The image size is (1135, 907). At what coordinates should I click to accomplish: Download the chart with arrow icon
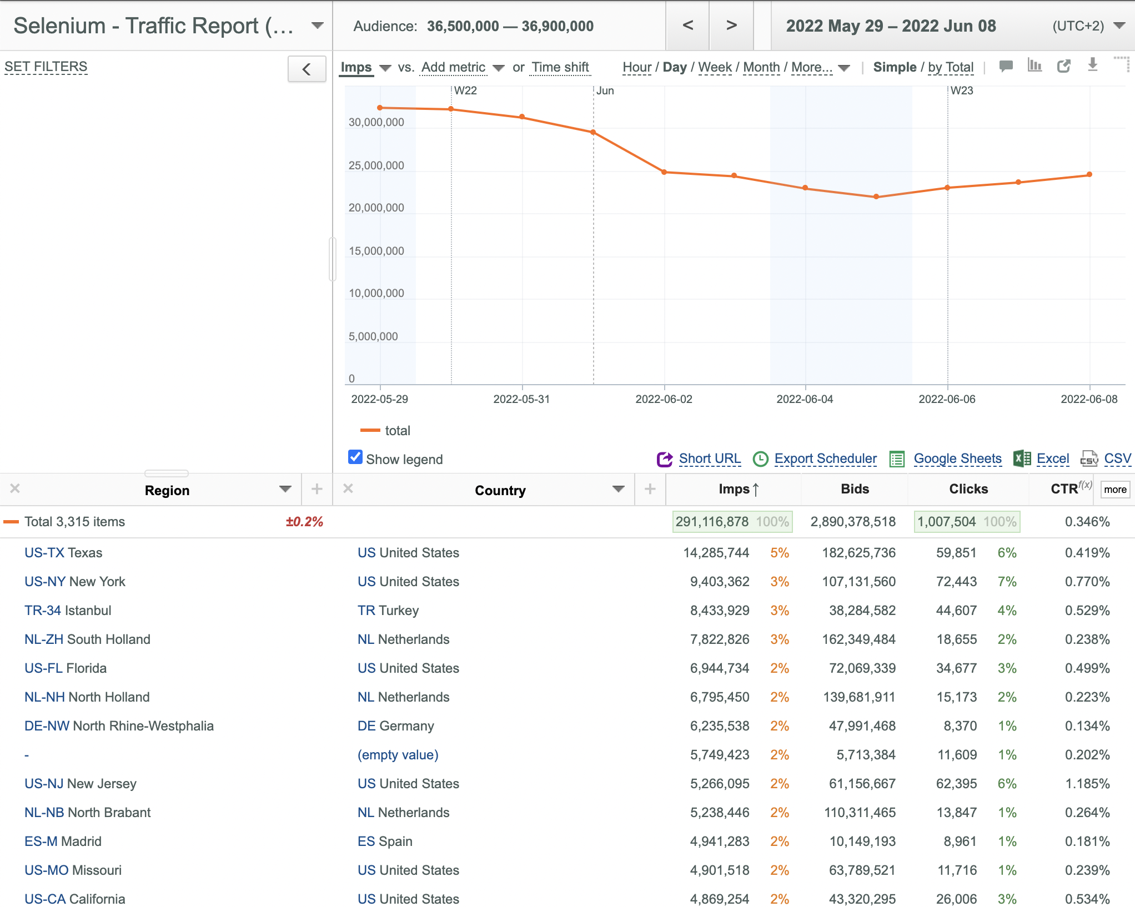click(x=1092, y=65)
